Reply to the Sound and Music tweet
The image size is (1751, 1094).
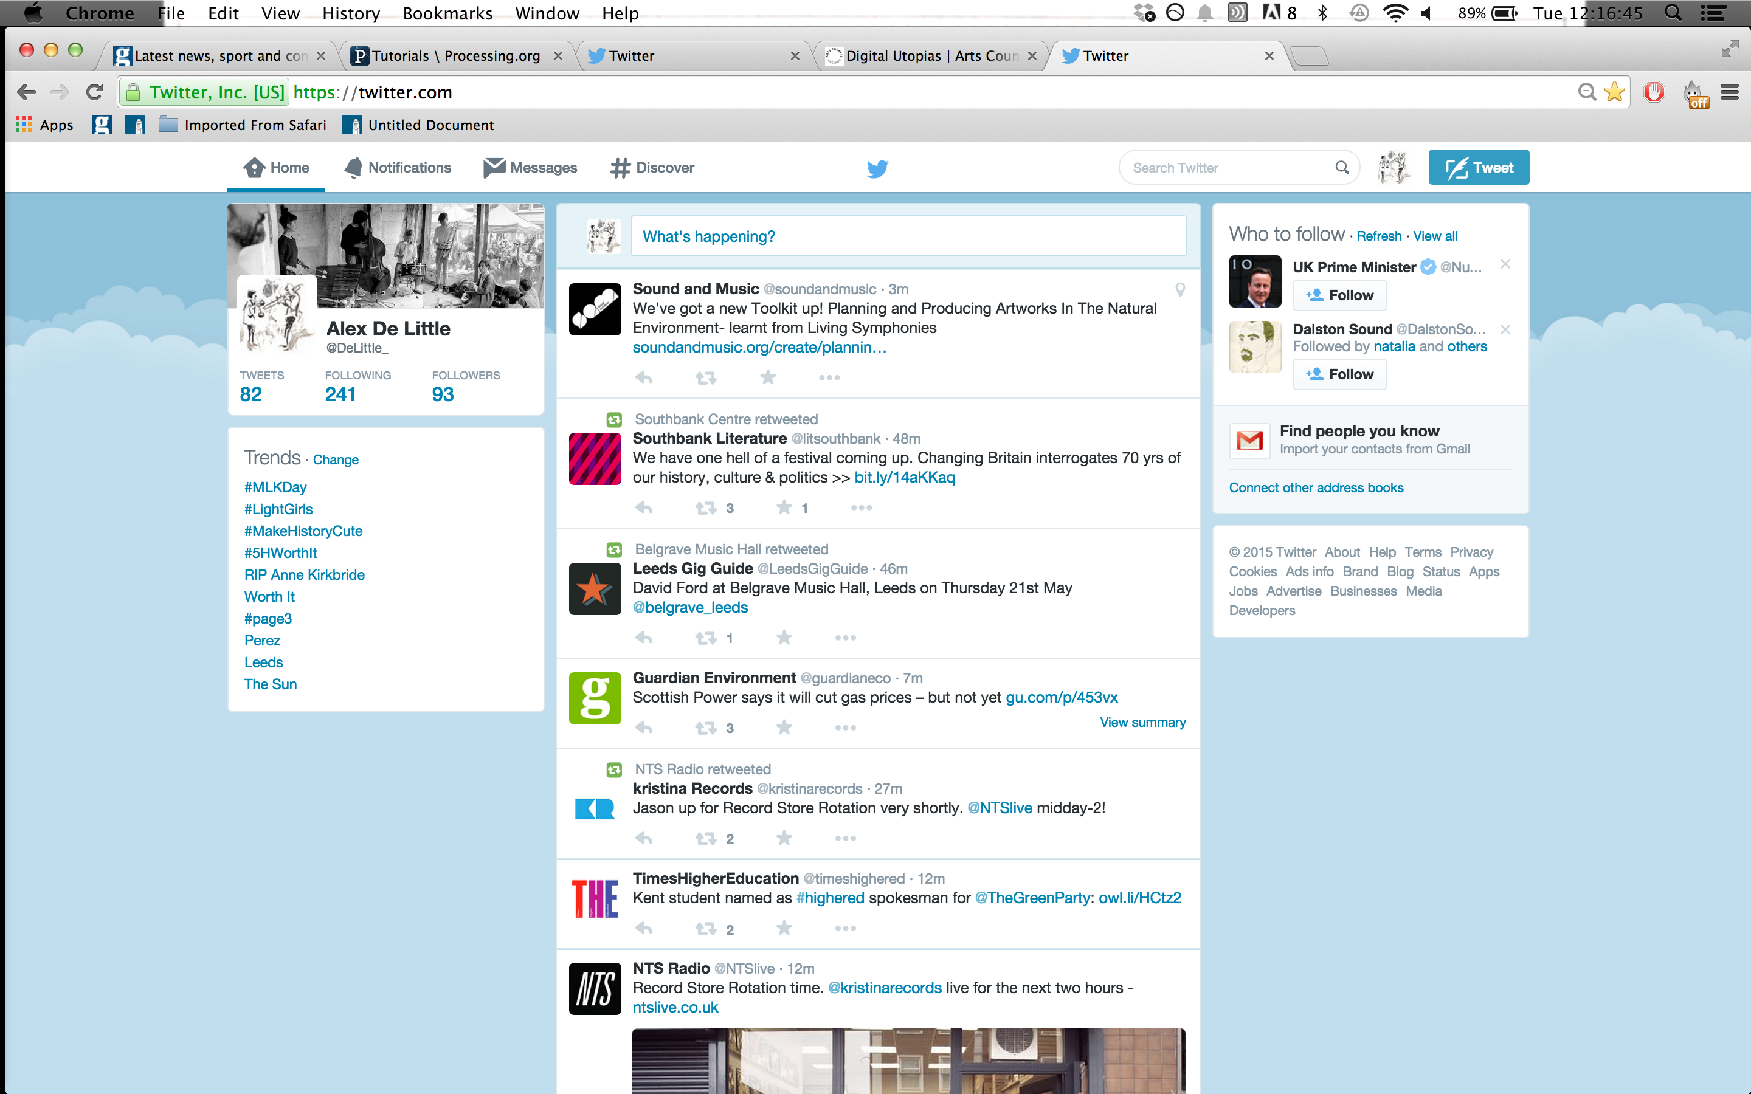pyautogui.click(x=644, y=377)
